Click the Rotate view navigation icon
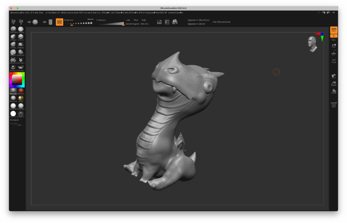The width and height of the screenshot is (347, 223). coord(334,91)
